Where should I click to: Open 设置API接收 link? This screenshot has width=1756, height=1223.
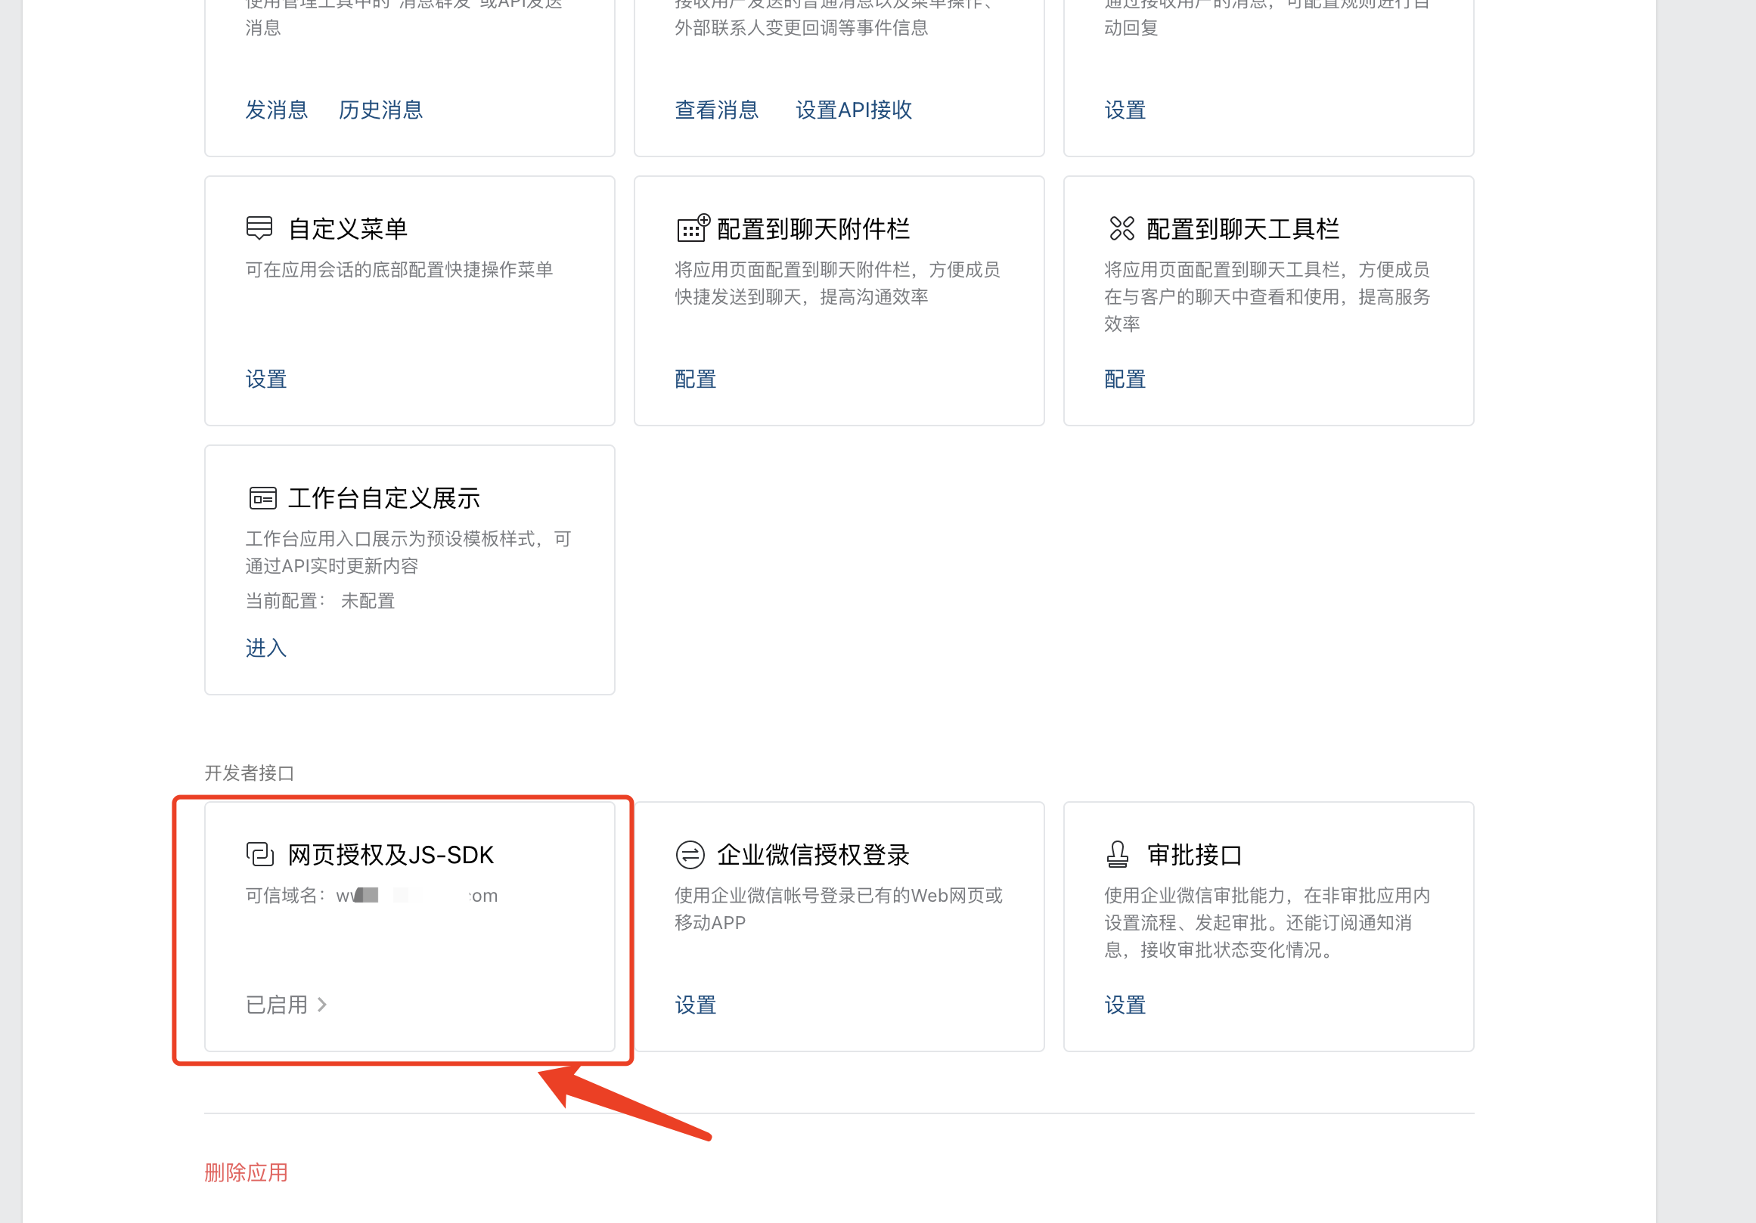pos(853,110)
